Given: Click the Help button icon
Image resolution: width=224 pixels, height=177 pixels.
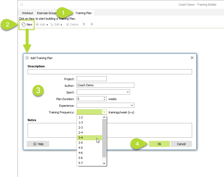Looking at the screenshot, I should pos(35,144).
